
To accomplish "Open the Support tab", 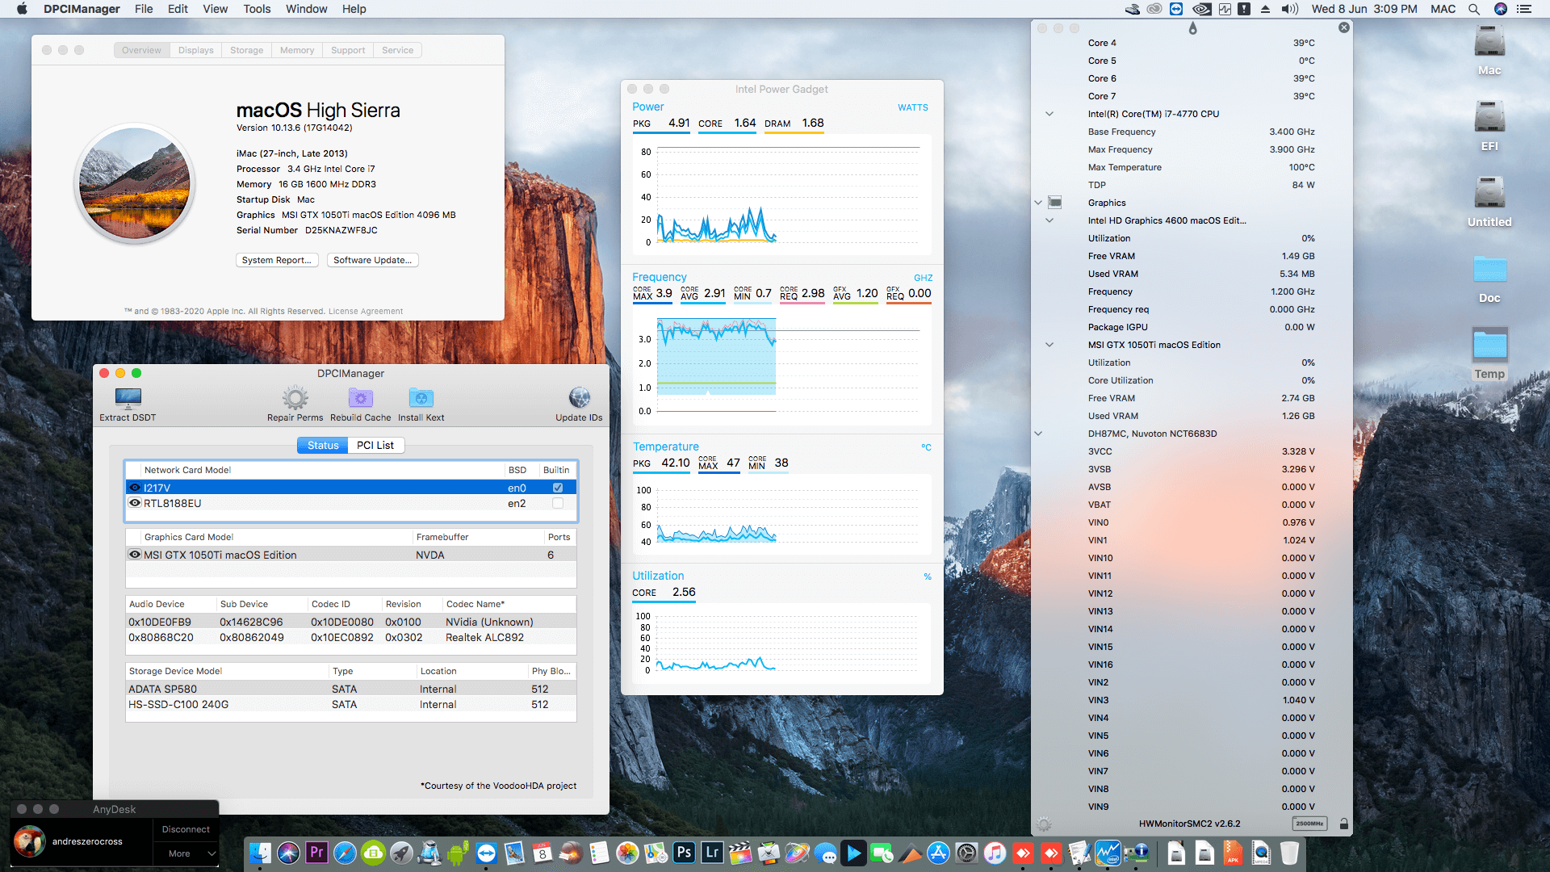I will [348, 50].
